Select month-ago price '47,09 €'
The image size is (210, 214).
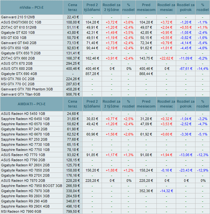pos(146,124)
